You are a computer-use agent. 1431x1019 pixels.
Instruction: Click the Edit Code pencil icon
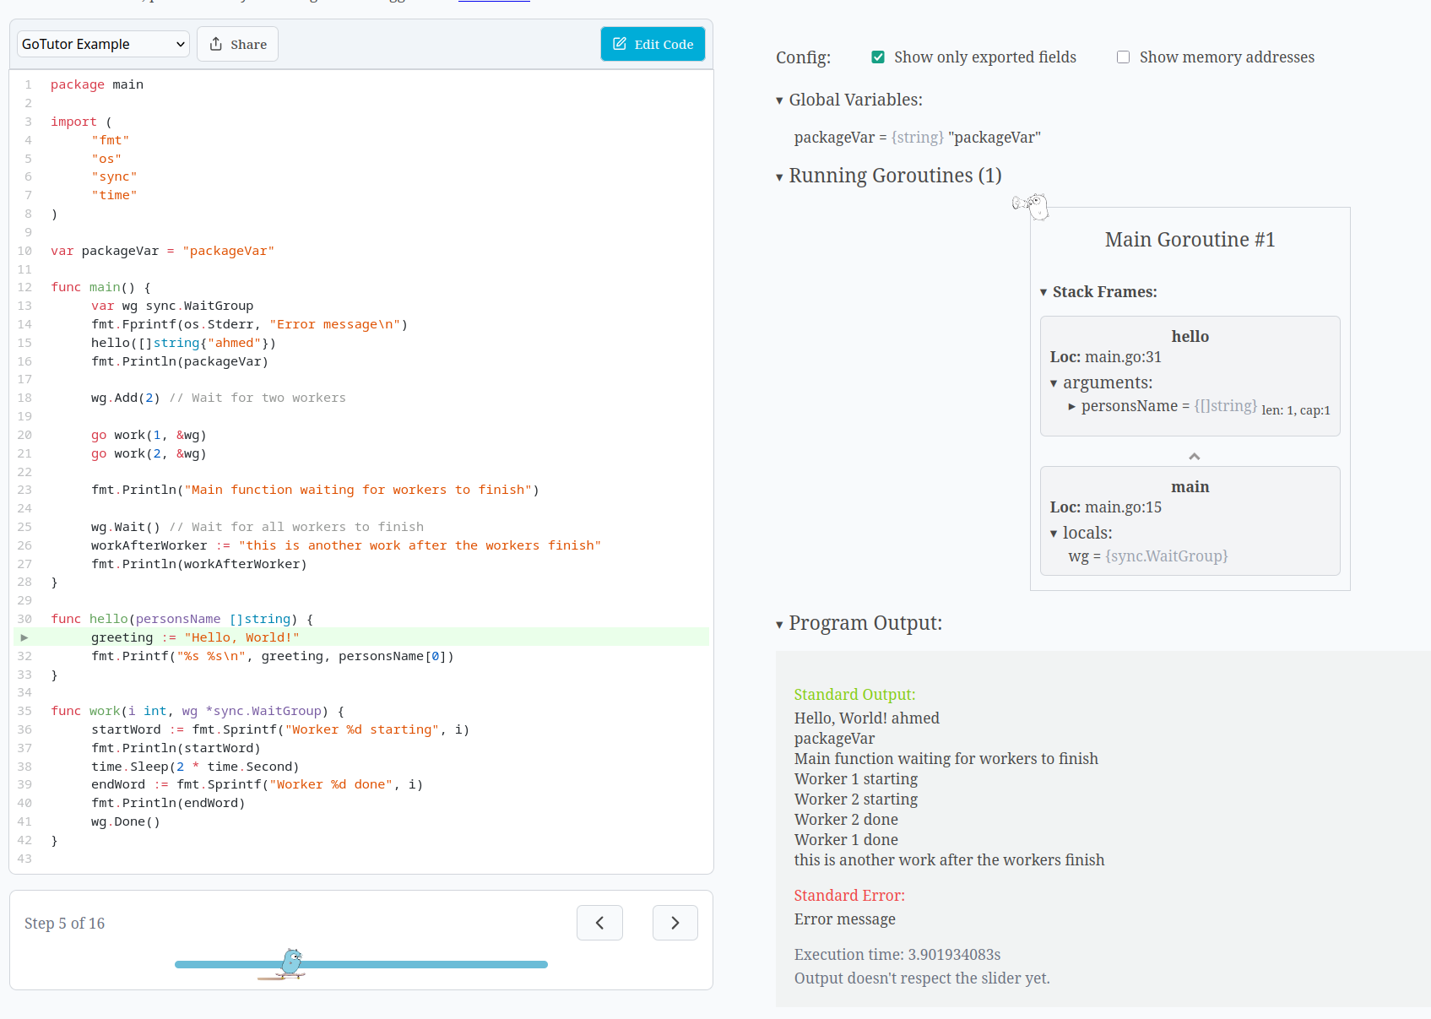[x=620, y=44]
